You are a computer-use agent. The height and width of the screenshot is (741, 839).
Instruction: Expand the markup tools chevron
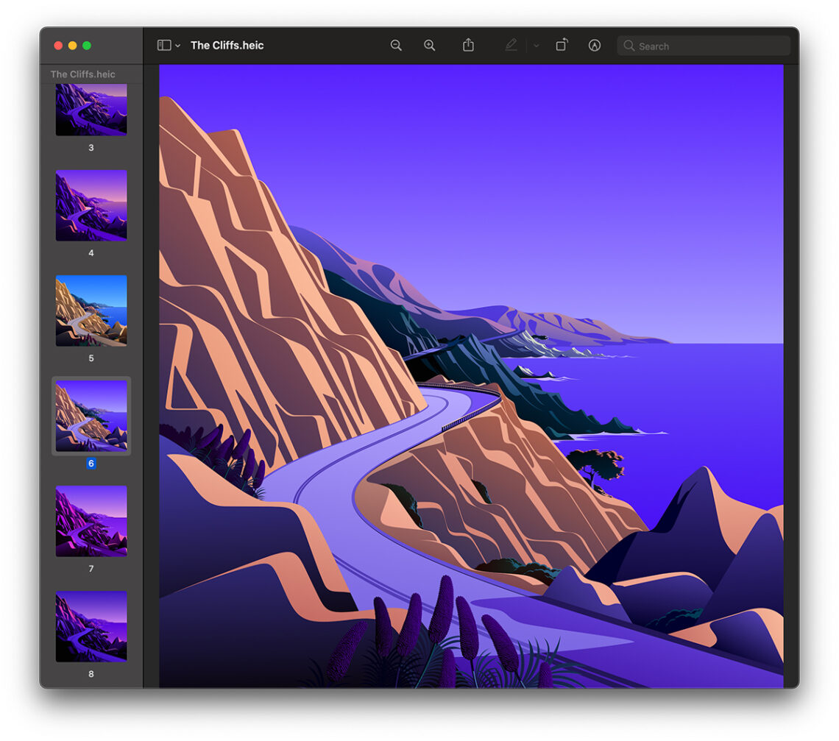pyautogui.click(x=535, y=45)
